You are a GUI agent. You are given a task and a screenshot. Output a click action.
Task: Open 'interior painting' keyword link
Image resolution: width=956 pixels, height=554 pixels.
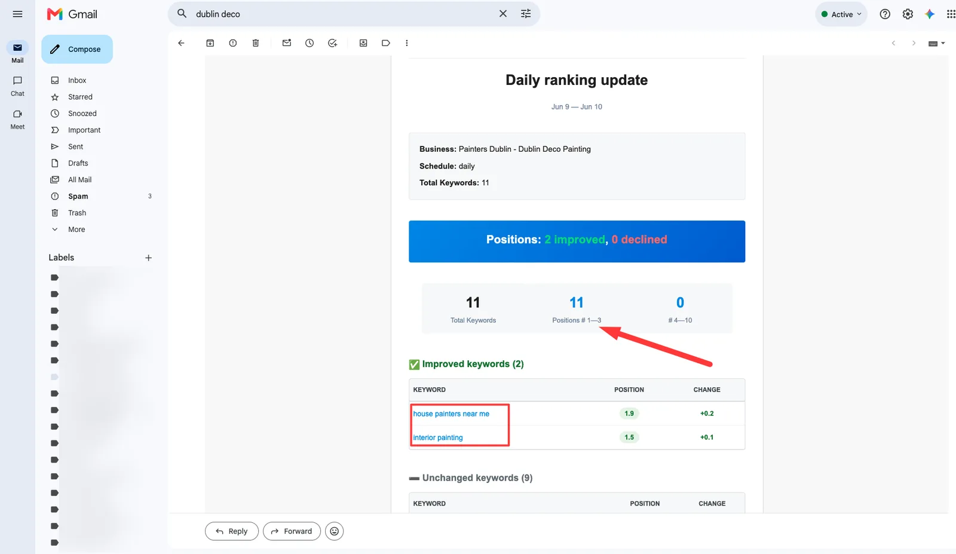438,437
